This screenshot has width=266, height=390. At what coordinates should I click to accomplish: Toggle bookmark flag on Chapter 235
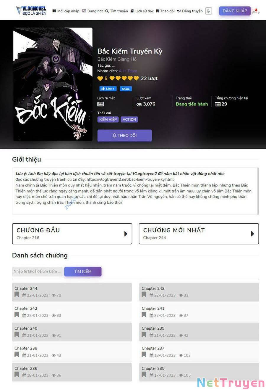tap(144, 375)
